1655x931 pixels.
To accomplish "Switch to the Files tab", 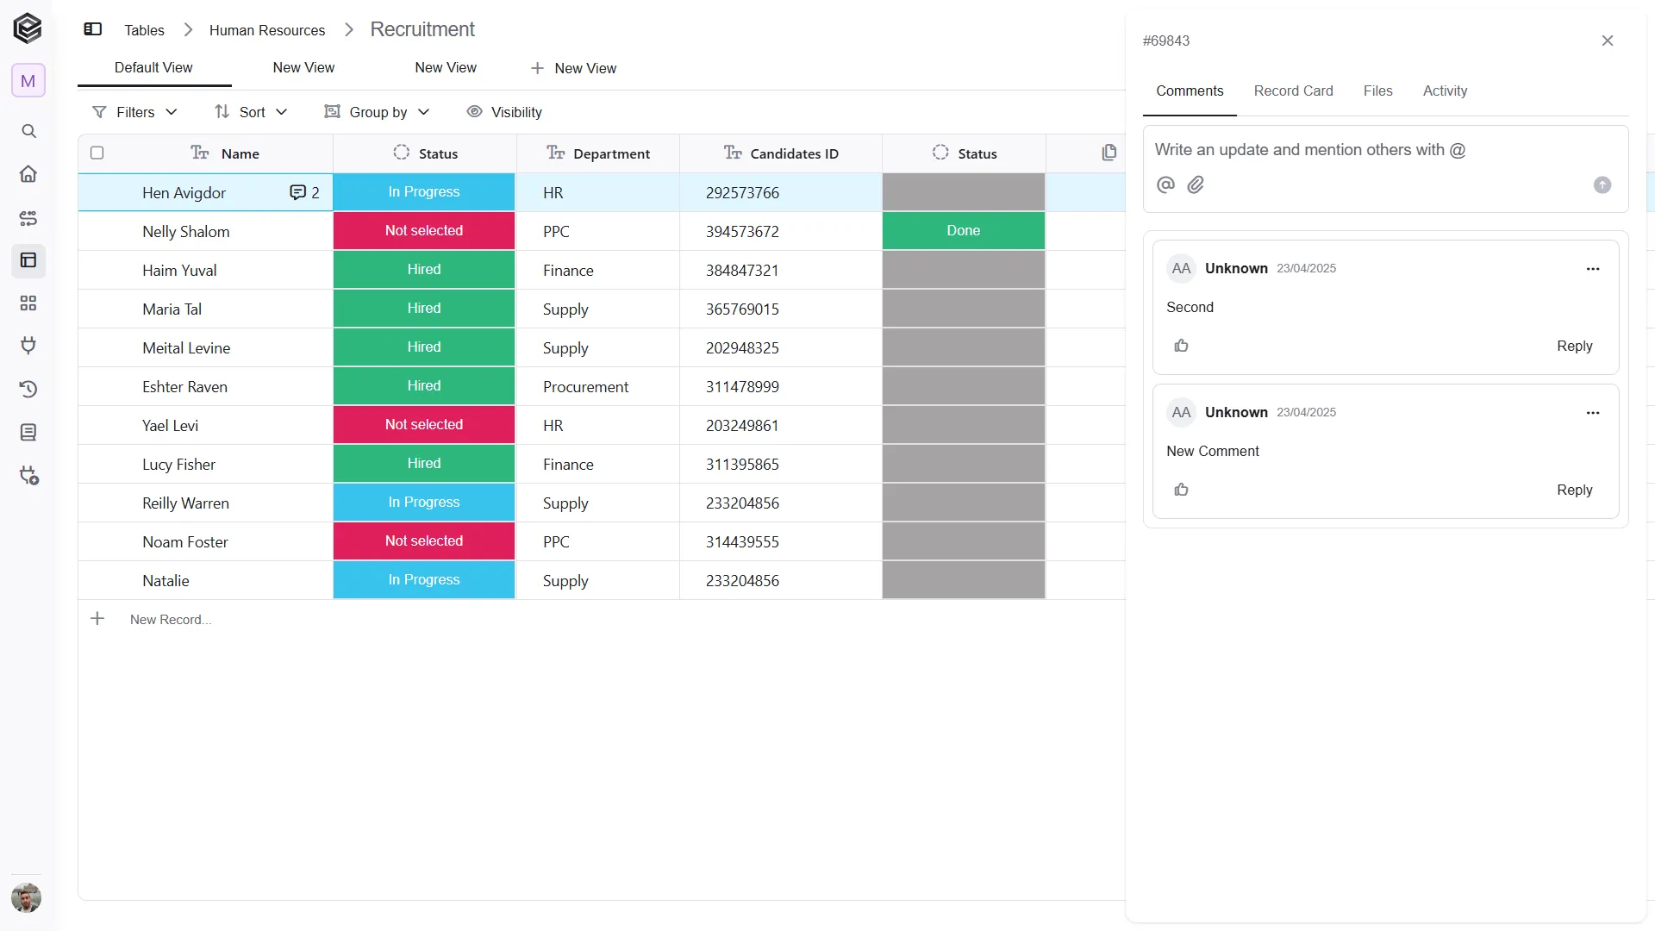I will (x=1377, y=91).
